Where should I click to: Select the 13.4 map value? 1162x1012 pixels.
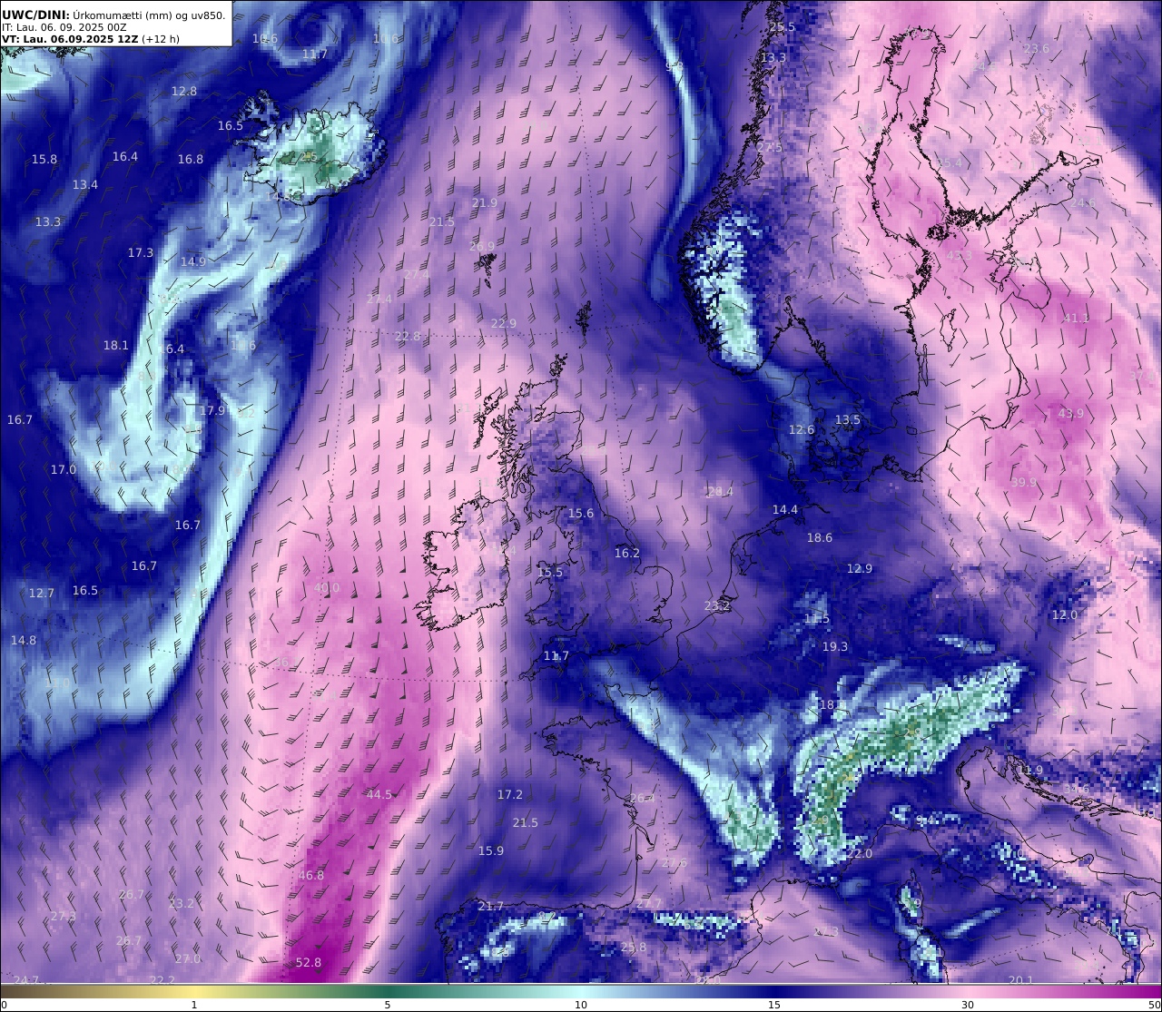(x=85, y=184)
